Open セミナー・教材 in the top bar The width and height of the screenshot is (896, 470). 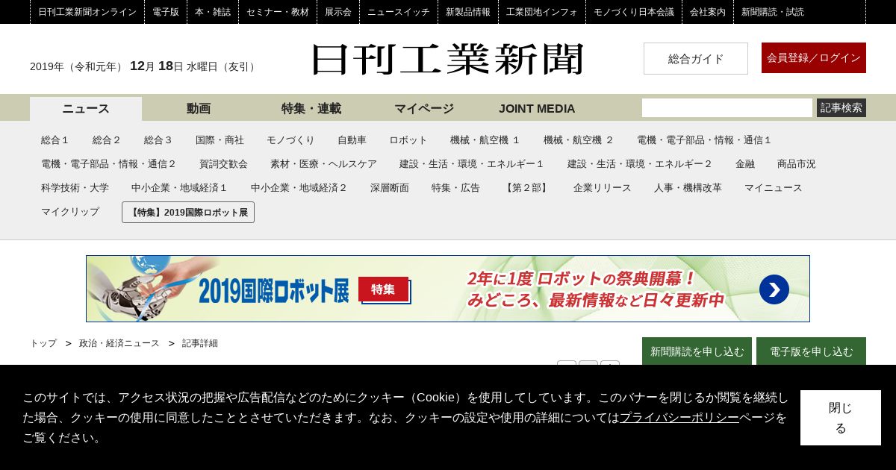[x=278, y=12]
